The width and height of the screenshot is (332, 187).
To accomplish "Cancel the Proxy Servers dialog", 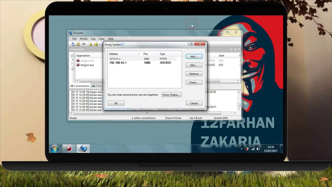I will coord(194,103).
